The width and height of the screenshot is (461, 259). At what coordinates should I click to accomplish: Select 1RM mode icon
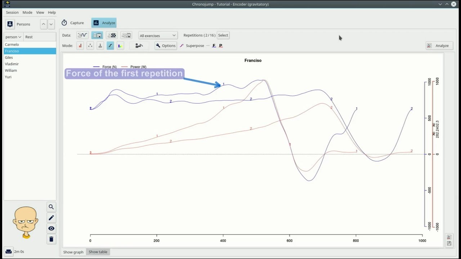100,46
